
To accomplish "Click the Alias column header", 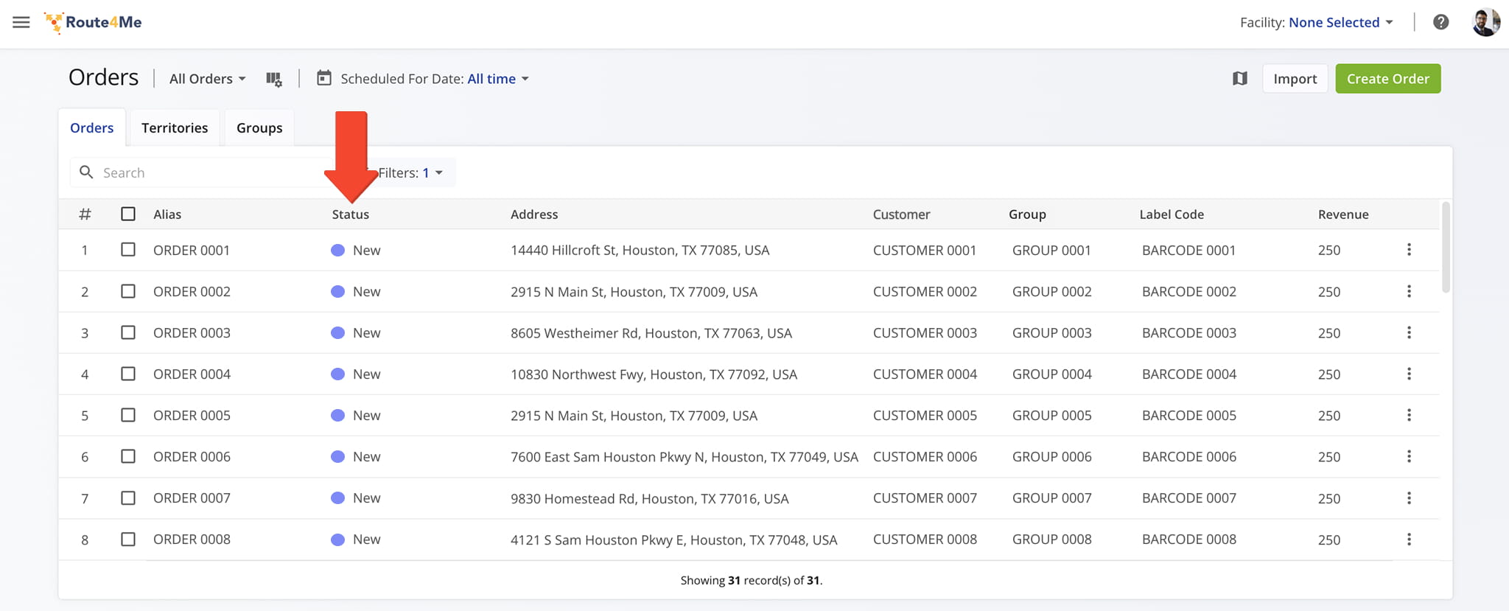I will 167,214.
